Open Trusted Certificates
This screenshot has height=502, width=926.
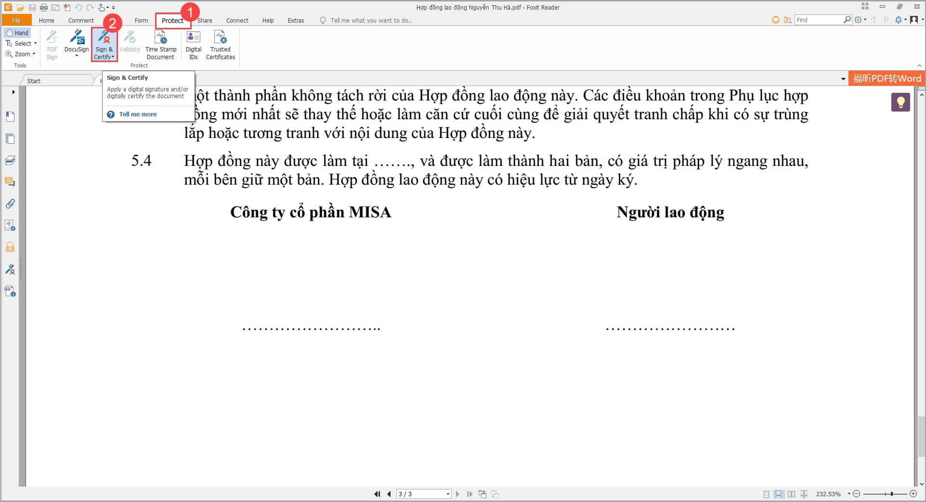(220, 44)
